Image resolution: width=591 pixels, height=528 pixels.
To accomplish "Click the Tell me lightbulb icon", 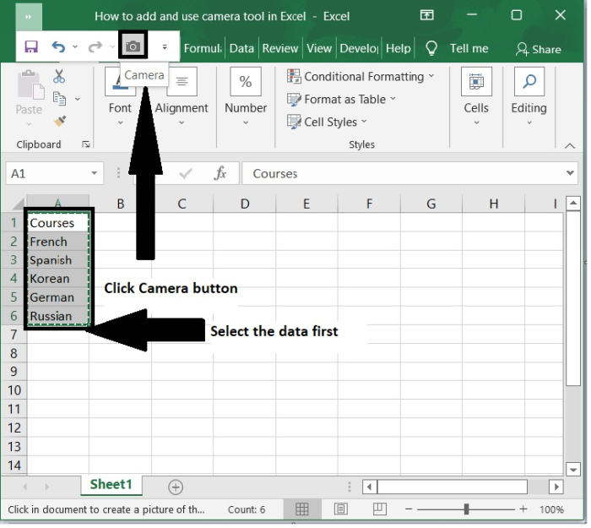I will pos(431,48).
